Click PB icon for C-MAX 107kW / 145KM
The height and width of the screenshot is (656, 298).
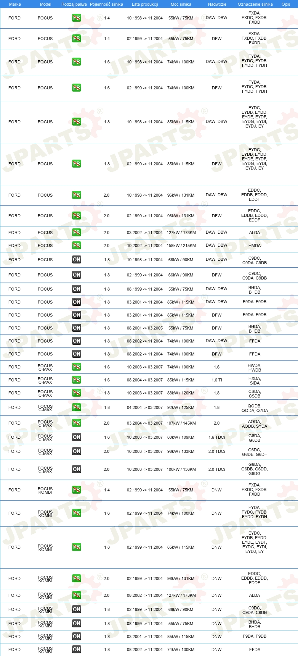click(77, 423)
